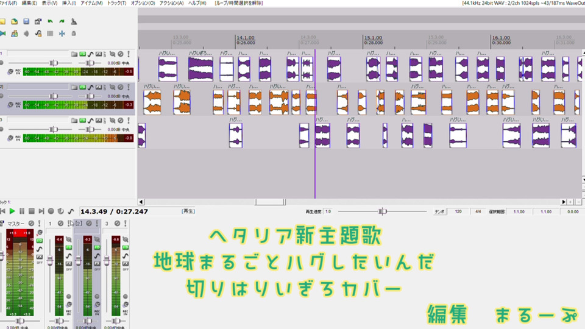Open track 3 routing IO button

(82, 121)
